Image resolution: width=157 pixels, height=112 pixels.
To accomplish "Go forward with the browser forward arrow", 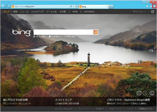I will click(x=8, y=6).
